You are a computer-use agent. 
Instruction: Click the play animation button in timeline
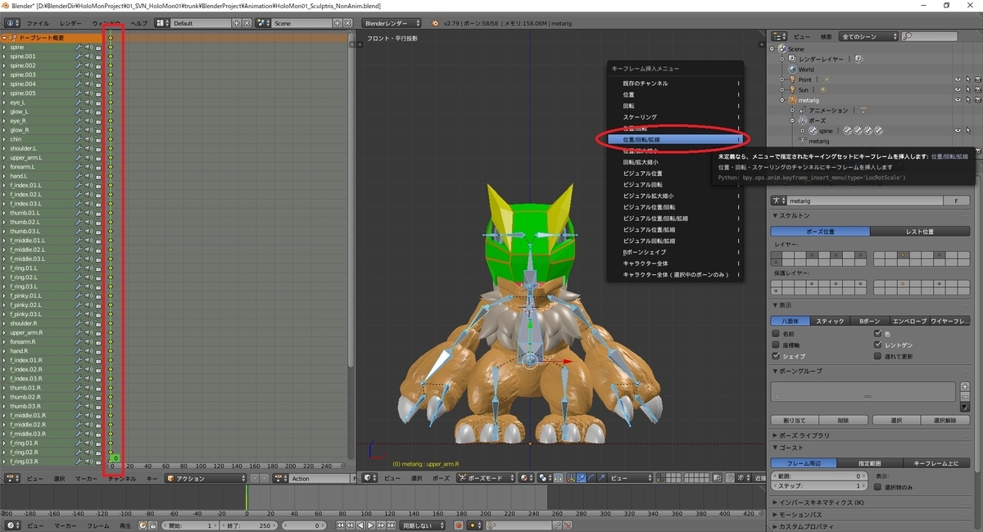click(370, 525)
